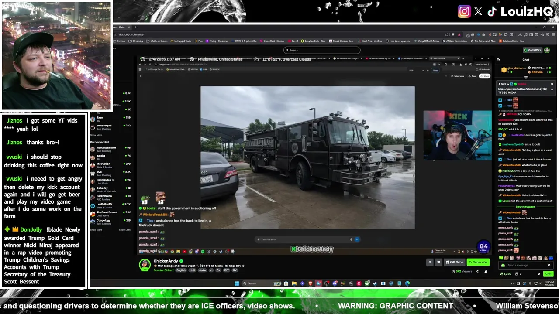The height and width of the screenshot is (314, 559).
Task: Open the Steam taskbar icon
Action: pos(375,283)
